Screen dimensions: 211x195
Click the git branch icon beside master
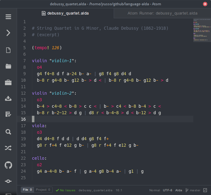[187, 190]
